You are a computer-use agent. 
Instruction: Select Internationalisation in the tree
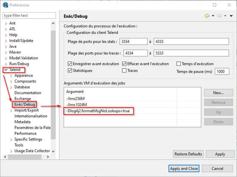point(31,116)
